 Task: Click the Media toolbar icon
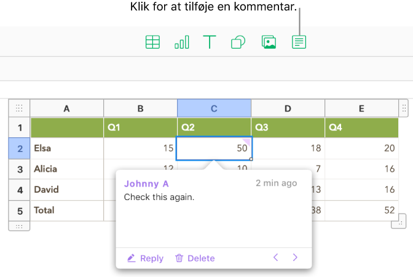click(269, 42)
